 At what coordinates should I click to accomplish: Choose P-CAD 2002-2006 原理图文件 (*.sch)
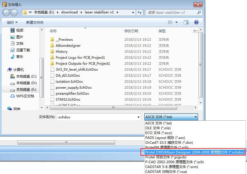[195, 162]
